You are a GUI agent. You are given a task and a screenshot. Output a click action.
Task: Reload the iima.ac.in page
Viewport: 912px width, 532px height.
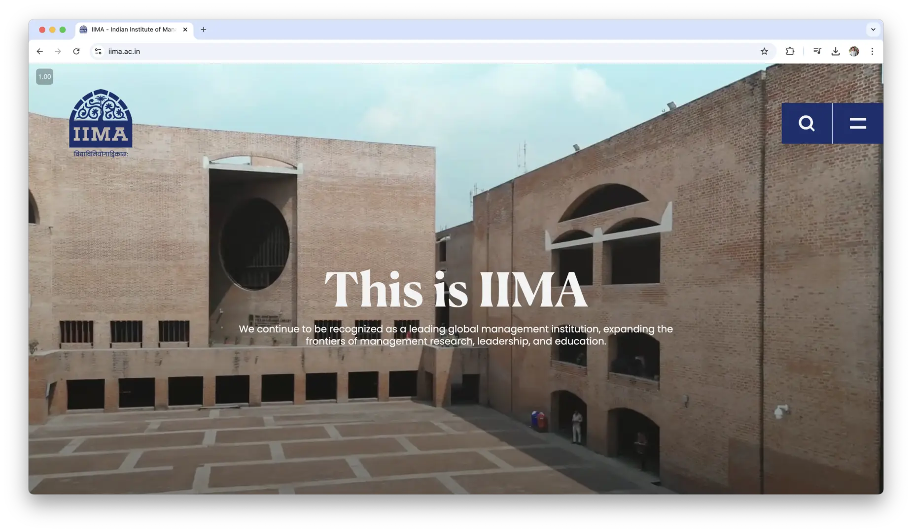(x=76, y=51)
